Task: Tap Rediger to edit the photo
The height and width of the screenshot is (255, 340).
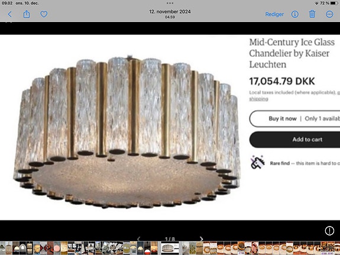Action: coord(274,14)
